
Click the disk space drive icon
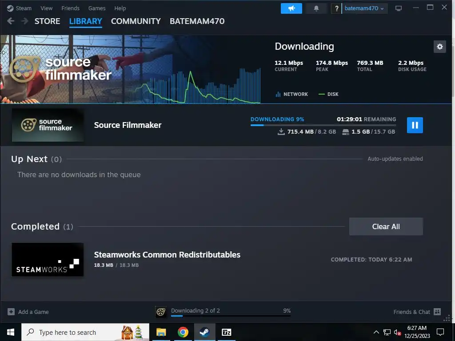tap(346, 132)
